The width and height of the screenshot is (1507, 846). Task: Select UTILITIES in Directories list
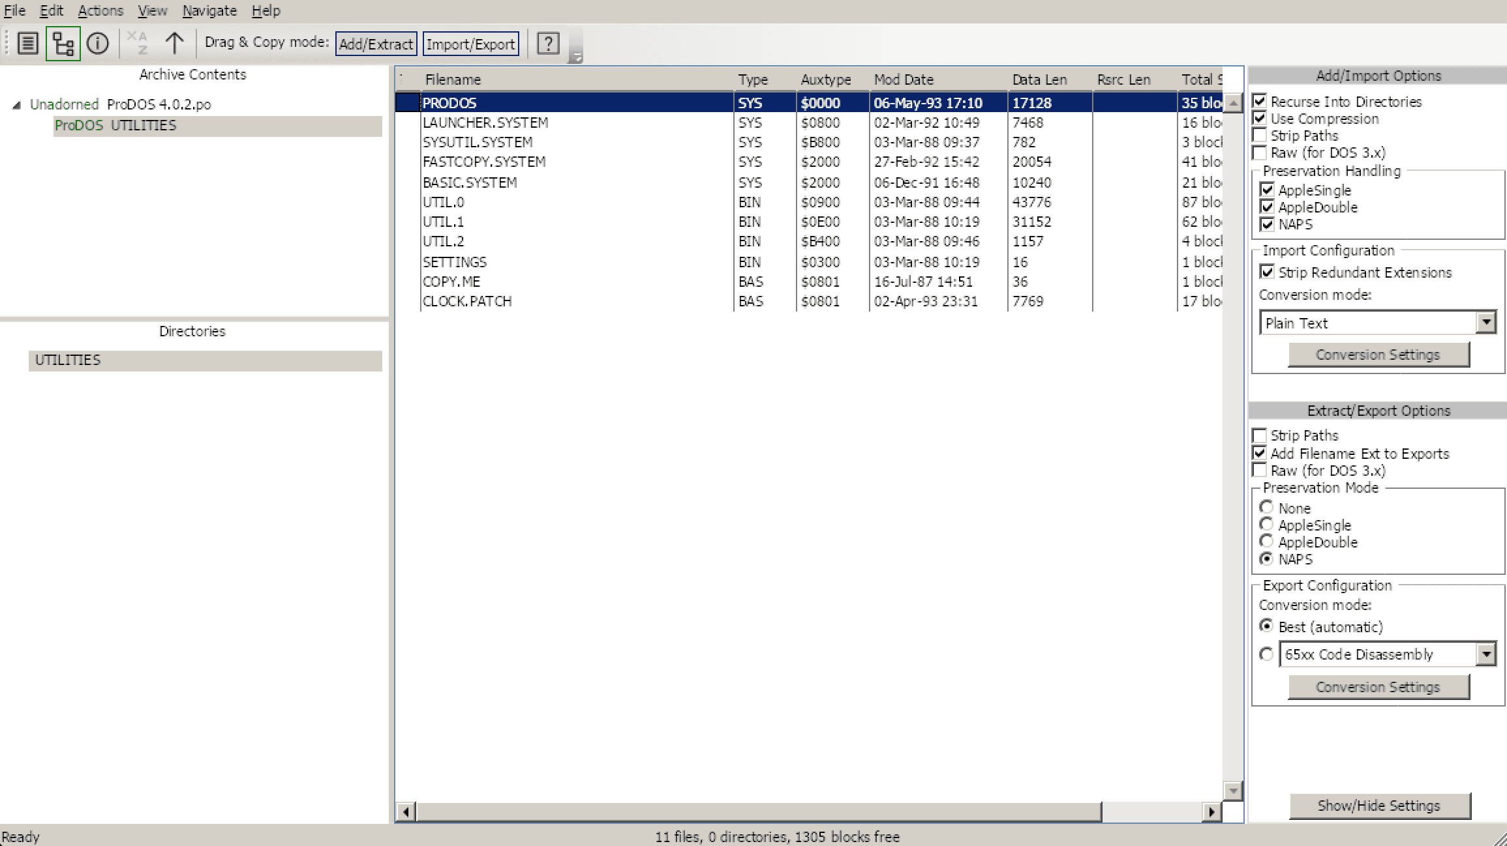click(x=205, y=361)
